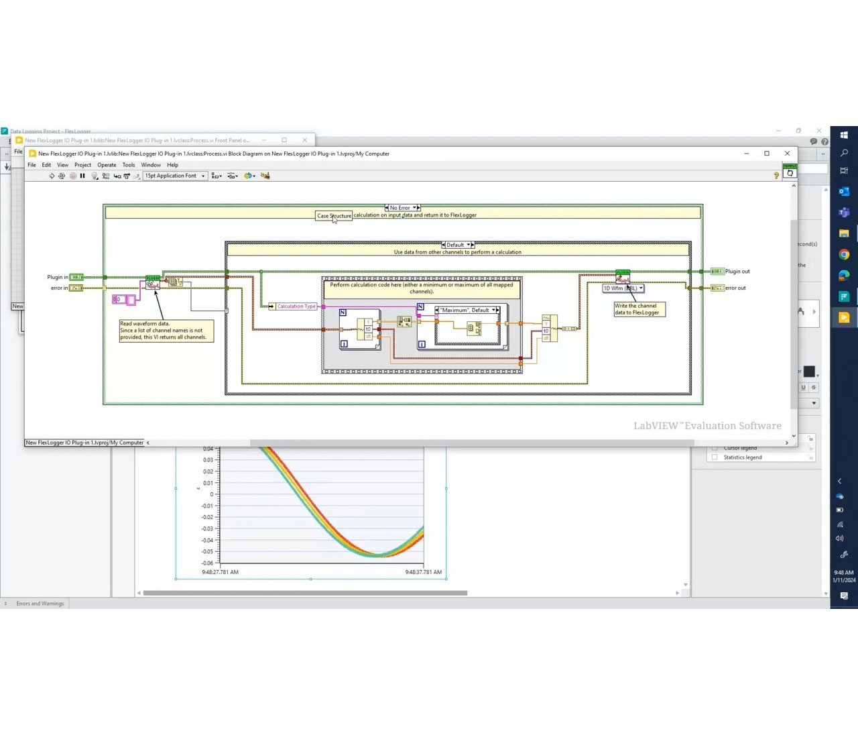Open the 15pt Application Font dropdown
Screen dimensions: 858x735
[175, 176]
